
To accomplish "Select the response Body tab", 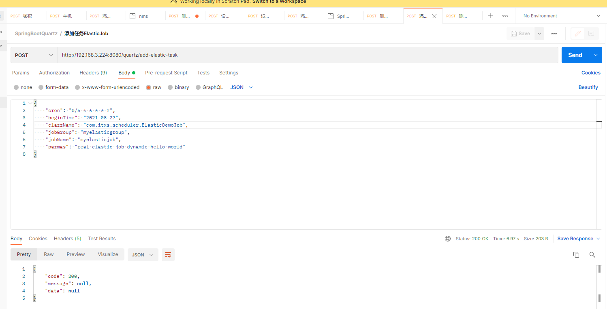I will pos(16,239).
